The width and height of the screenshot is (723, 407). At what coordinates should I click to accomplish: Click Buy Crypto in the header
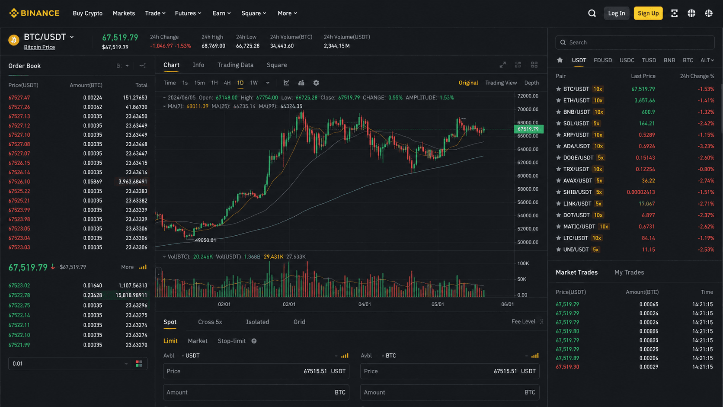click(87, 13)
